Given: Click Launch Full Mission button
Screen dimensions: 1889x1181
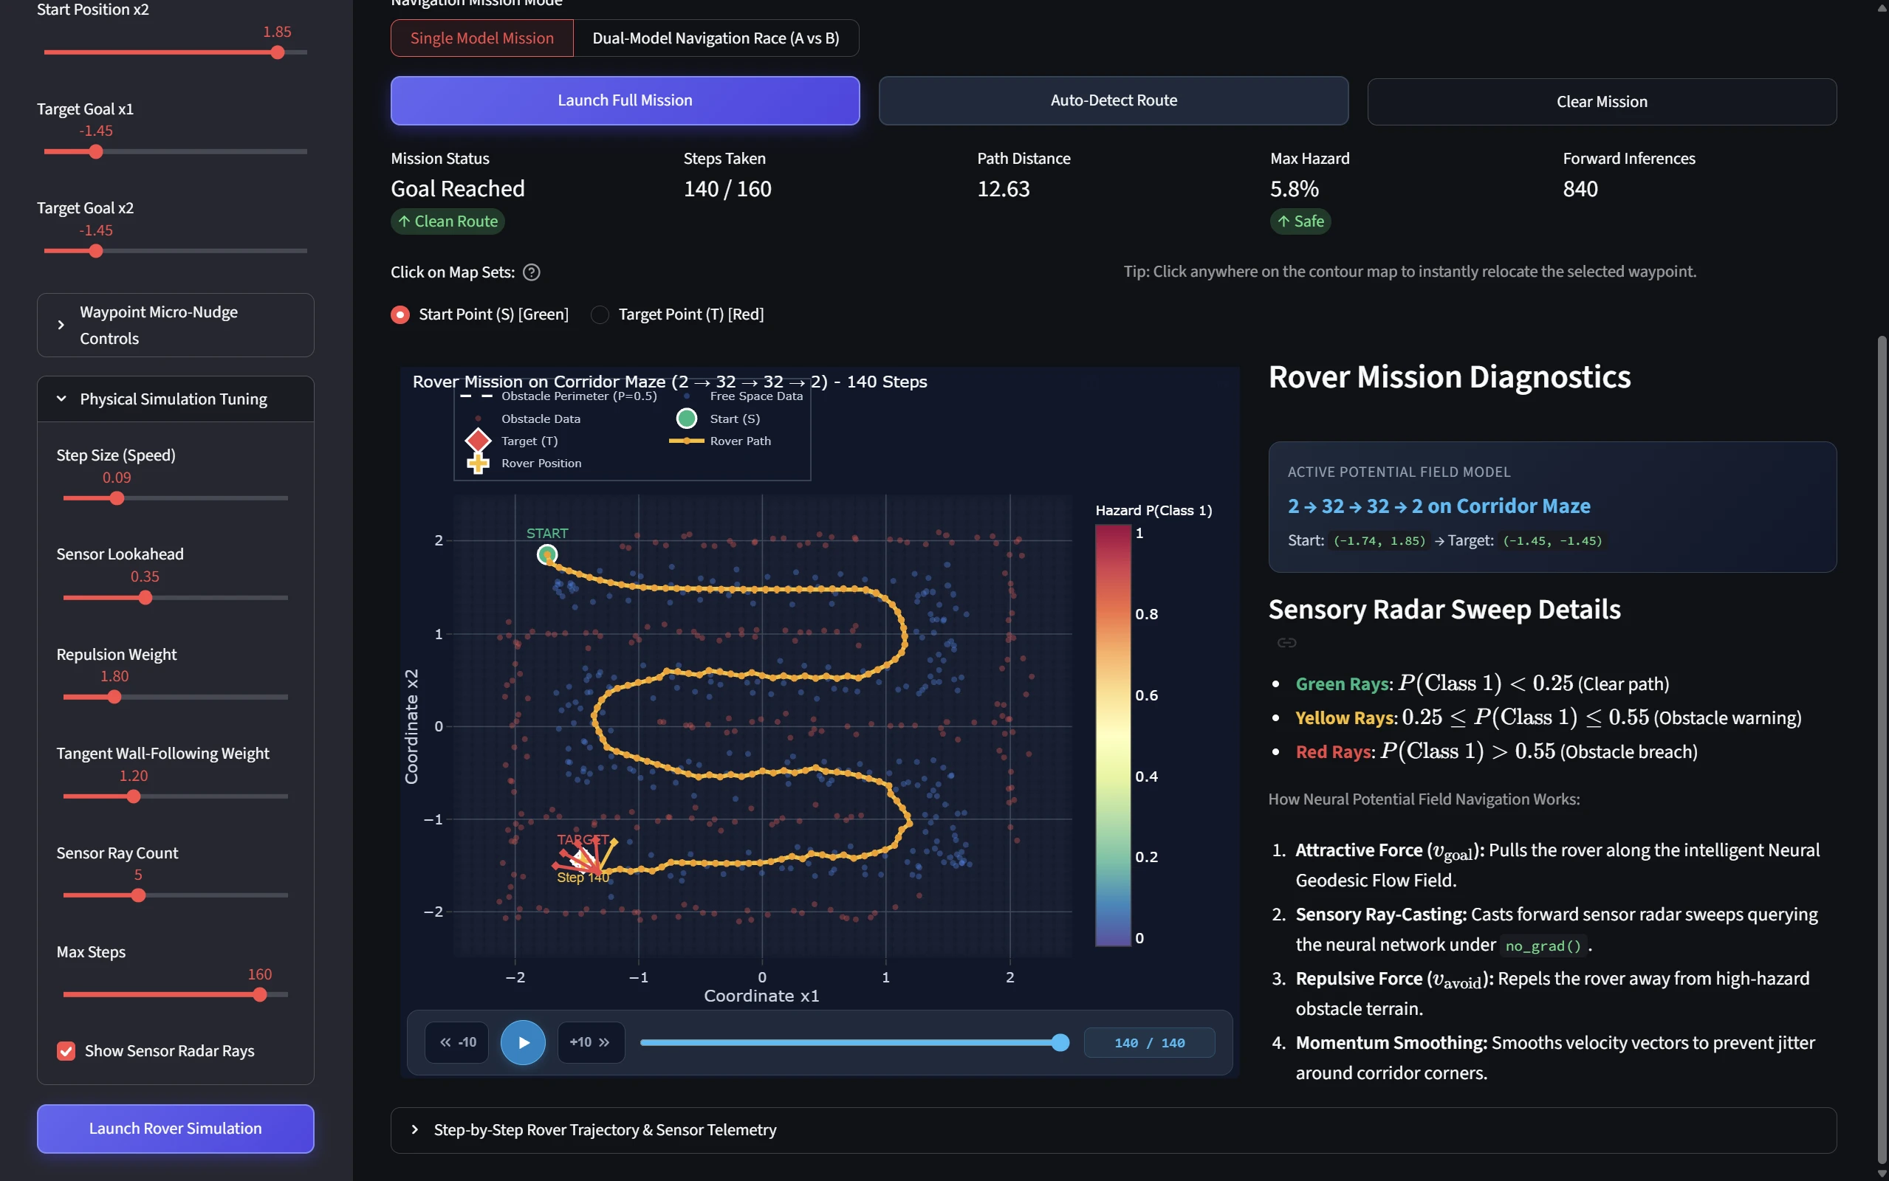Looking at the screenshot, I should tap(625, 100).
